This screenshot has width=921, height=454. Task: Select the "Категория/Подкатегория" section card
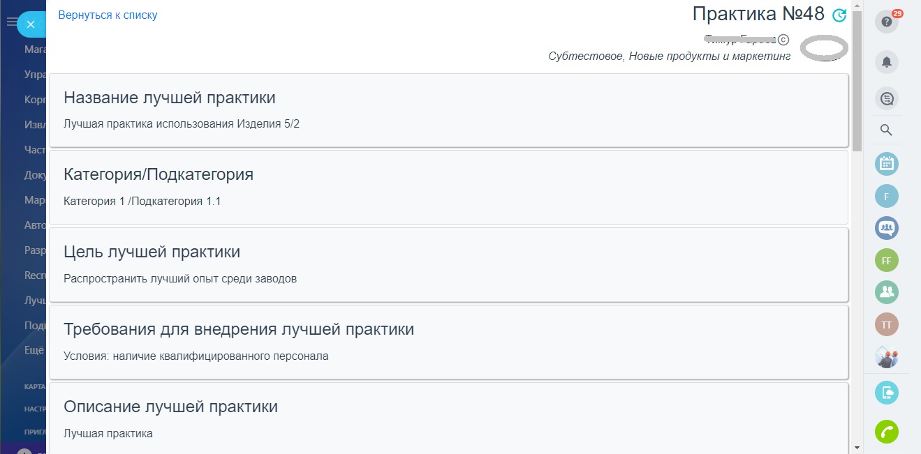tap(448, 187)
